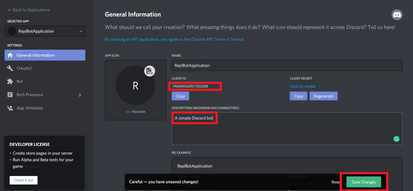Click the home icon beside General Information
This screenshot has width=413, height=191.
[x=10, y=55]
